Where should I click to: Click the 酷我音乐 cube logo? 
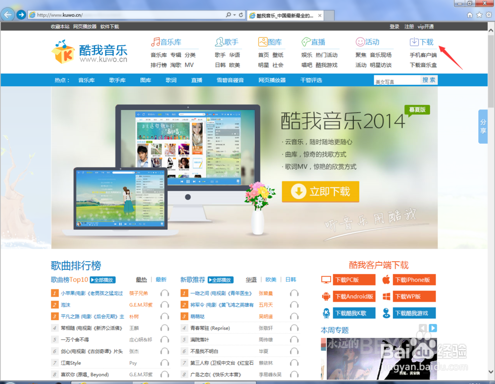pos(63,52)
